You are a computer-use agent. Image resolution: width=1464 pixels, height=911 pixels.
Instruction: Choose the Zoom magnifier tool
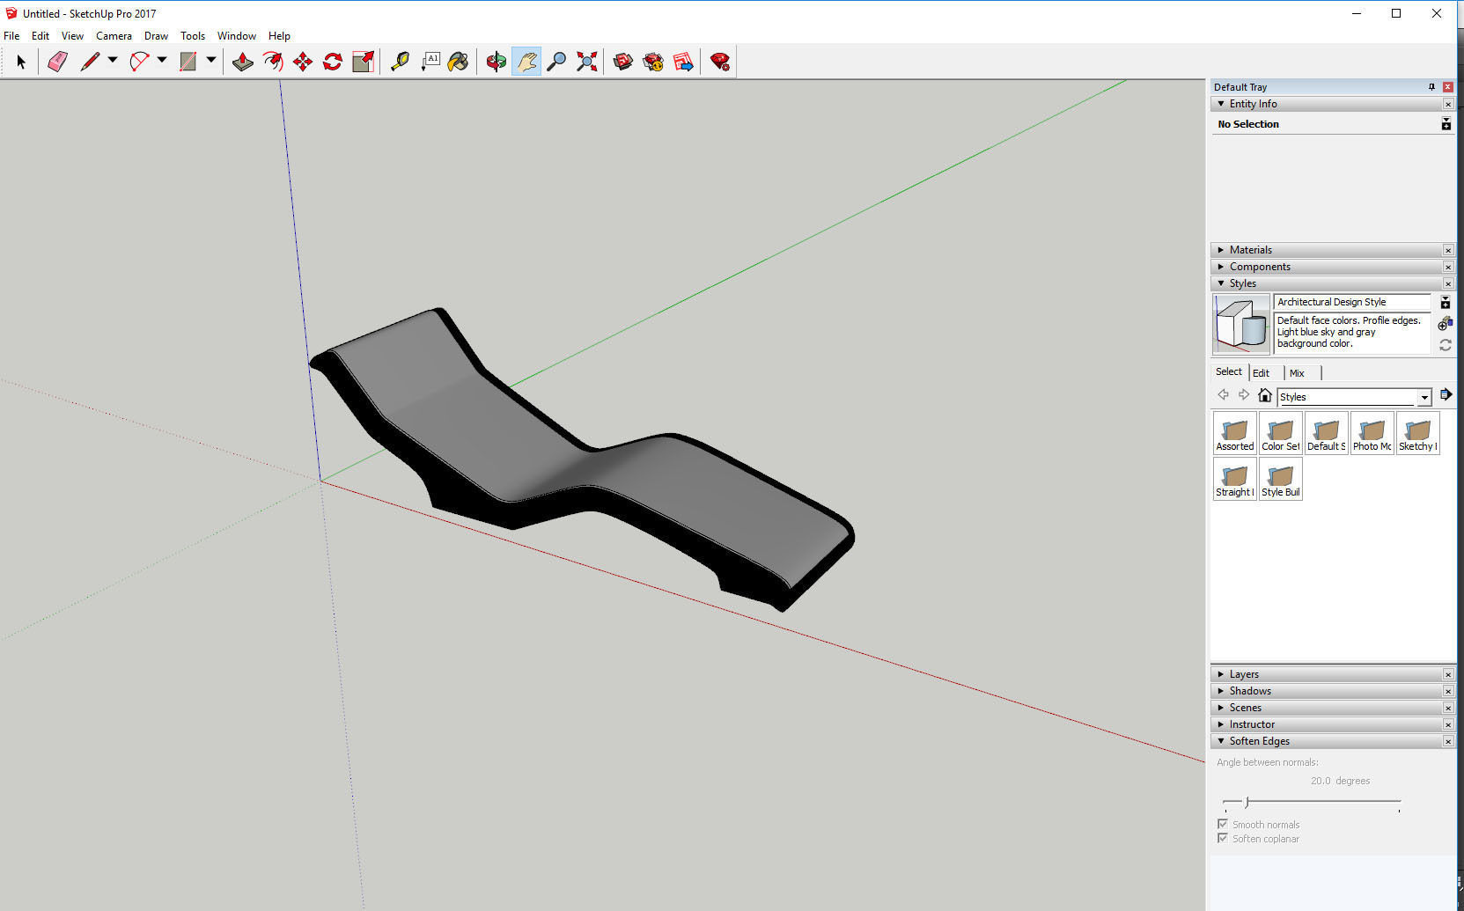556,62
